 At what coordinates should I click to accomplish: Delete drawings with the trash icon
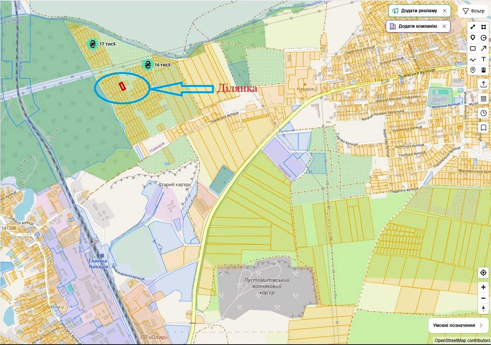pos(484,70)
